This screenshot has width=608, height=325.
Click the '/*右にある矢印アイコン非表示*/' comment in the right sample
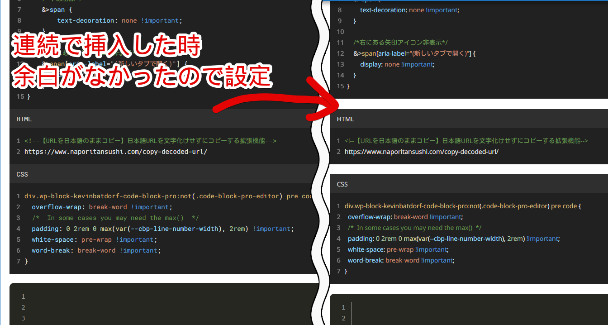(400, 43)
